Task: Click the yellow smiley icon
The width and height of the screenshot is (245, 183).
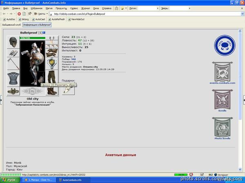Action: pos(122,8)
